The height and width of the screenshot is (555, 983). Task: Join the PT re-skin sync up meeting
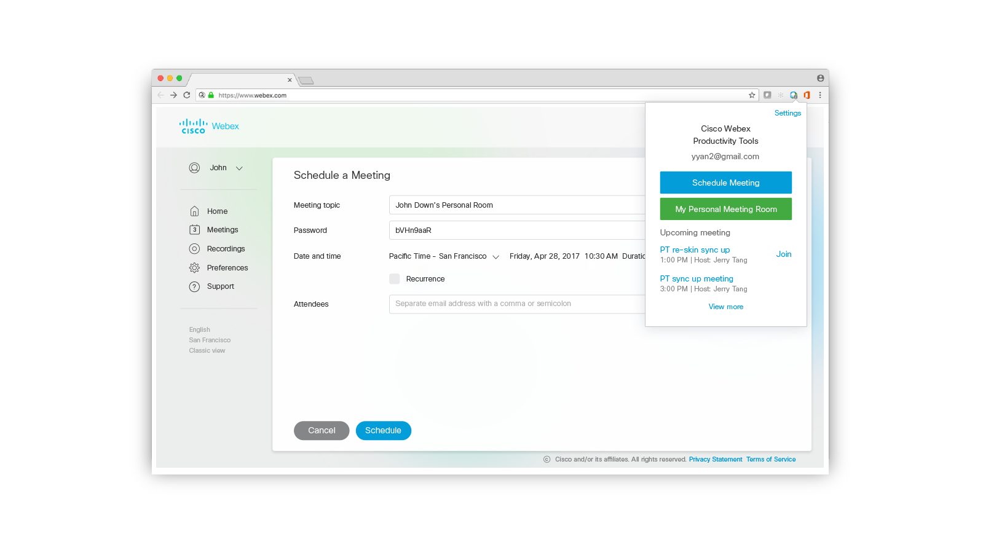pos(784,254)
